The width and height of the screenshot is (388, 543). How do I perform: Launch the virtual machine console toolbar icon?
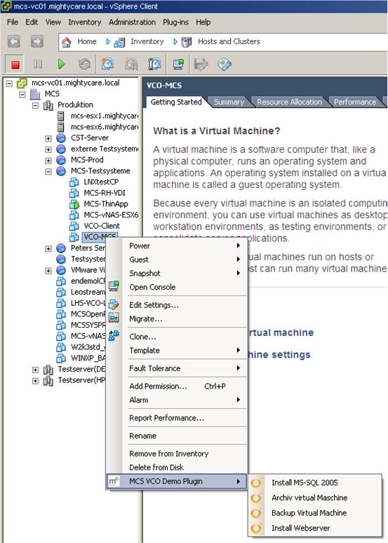pos(178,64)
